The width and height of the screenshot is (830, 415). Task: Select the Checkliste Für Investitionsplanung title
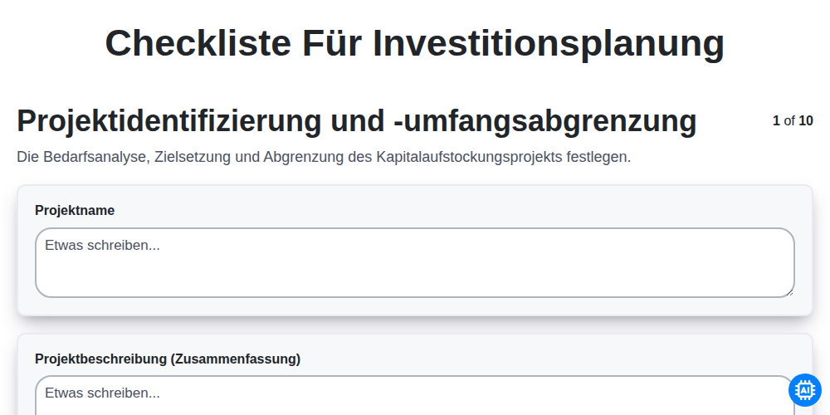[x=414, y=43]
